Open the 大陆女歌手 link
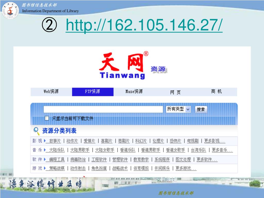Image resolution: width=264 pixels, height=198 pixels. (105, 150)
